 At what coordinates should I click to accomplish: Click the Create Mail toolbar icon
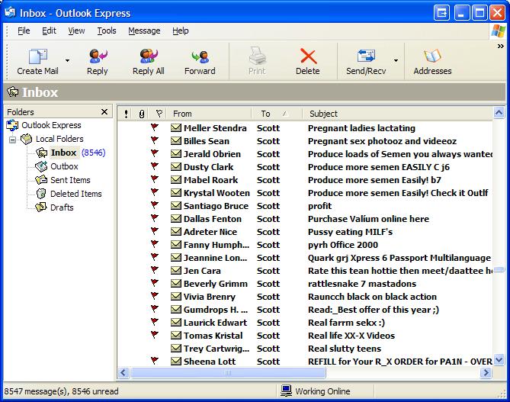38,56
